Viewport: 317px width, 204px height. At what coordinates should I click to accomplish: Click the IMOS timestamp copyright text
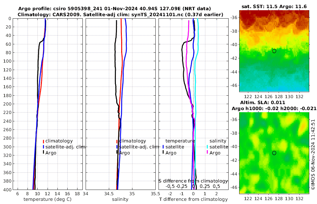(x=313, y=154)
